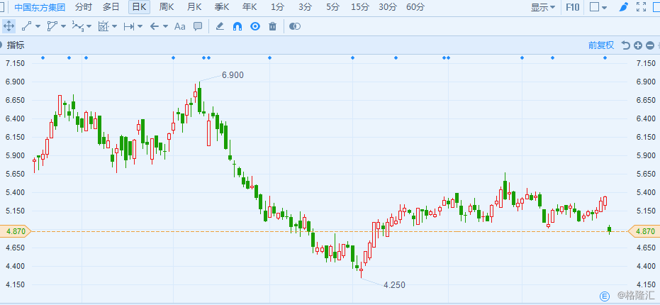Select the left arrow annotation tool
This screenshot has width=660, height=305.
coord(154,26)
